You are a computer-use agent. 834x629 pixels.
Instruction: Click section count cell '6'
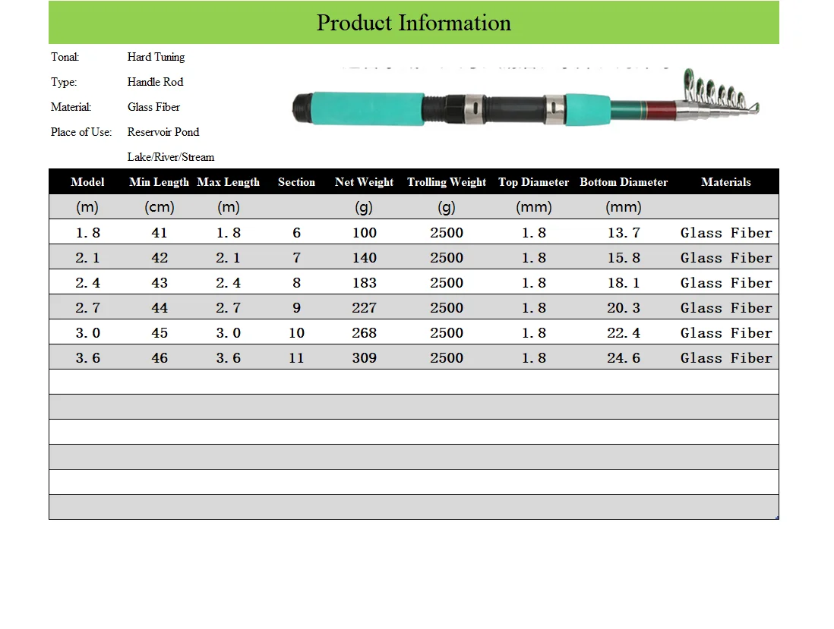[297, 232]
